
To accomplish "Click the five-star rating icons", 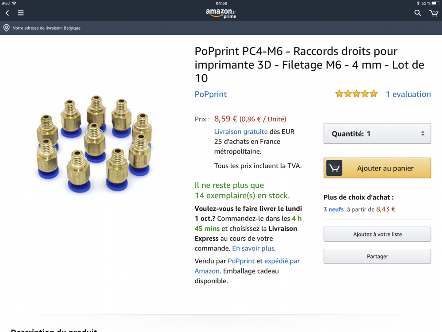I will tap(356, 94).
